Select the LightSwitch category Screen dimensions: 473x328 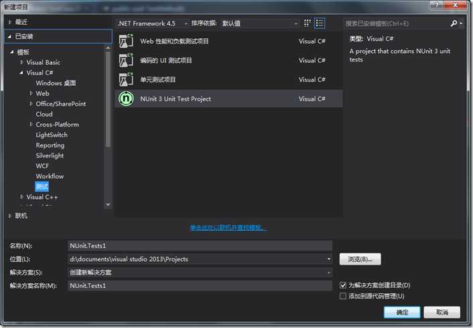tap(52, 135)
